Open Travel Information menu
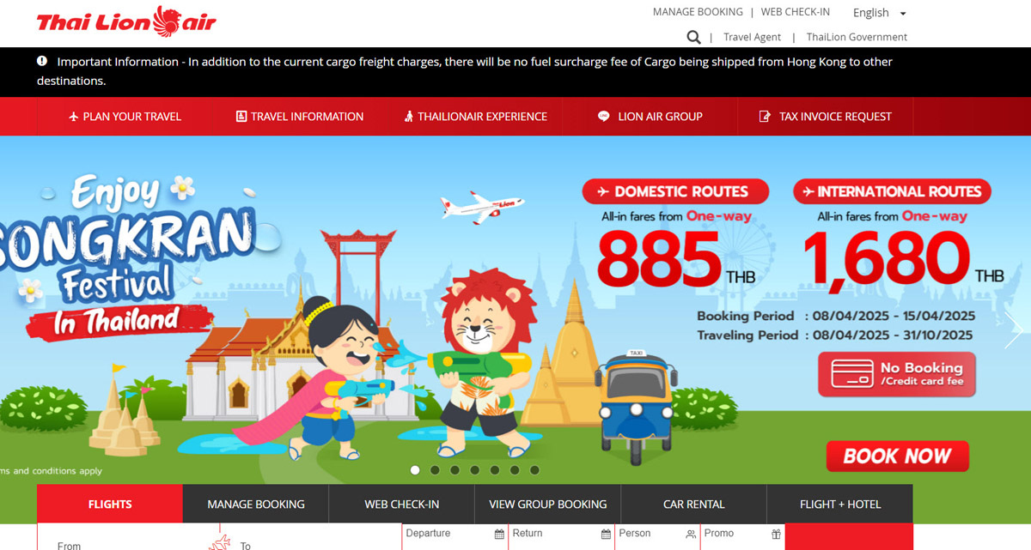Image resolution: width=1031 pixels, height=550 pixels. coord(300,117)
